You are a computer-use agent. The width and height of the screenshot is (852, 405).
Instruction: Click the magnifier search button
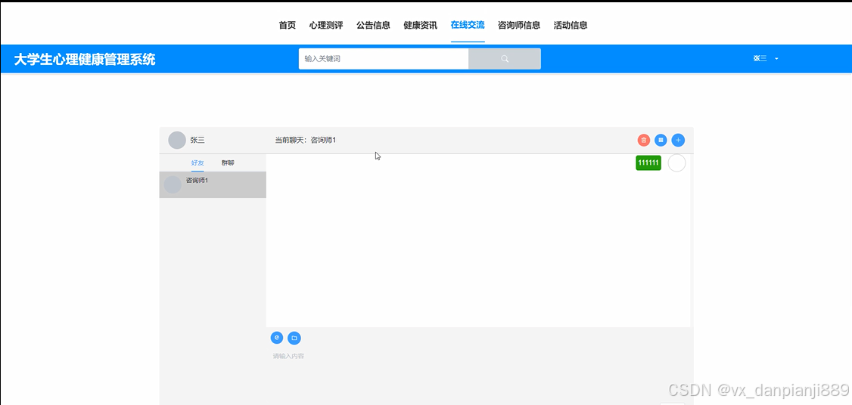505,59
